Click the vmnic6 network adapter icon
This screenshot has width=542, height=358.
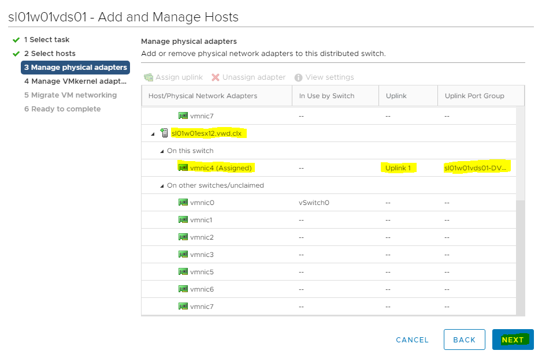(x=183, y=289)
